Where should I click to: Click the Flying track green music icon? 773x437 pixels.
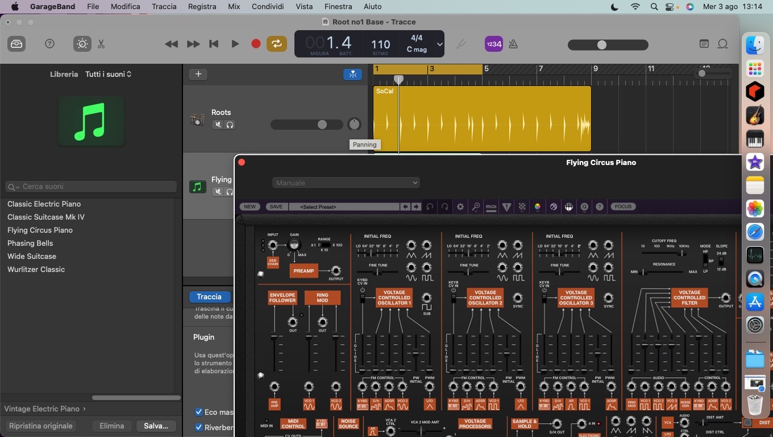(197, 187)
